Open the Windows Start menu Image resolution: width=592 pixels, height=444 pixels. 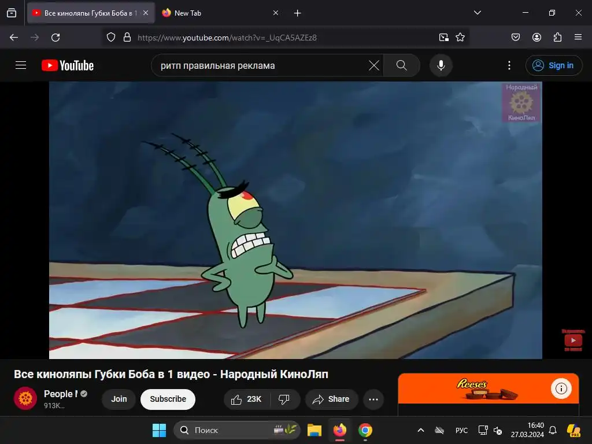(x=159, y=430)
